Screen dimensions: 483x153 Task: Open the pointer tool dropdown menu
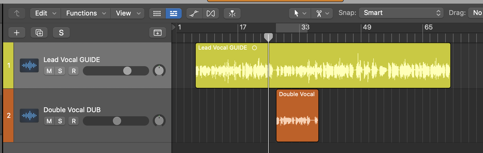pos(300,13)
